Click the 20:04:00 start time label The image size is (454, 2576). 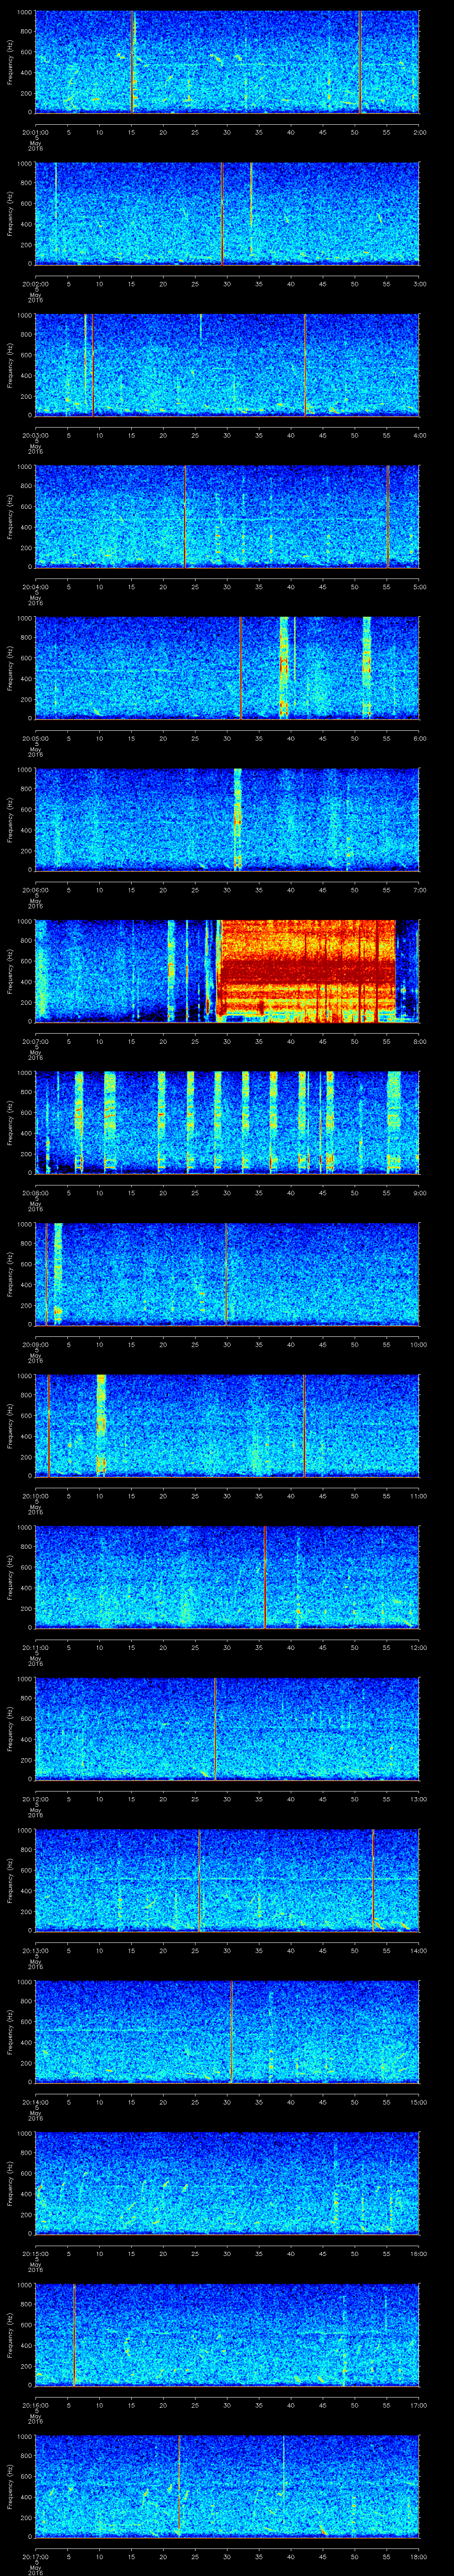tap(35, 587)
